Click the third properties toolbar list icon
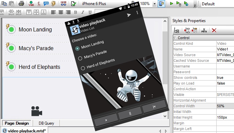This screenshot has width=234, height=133. point(194,30)
